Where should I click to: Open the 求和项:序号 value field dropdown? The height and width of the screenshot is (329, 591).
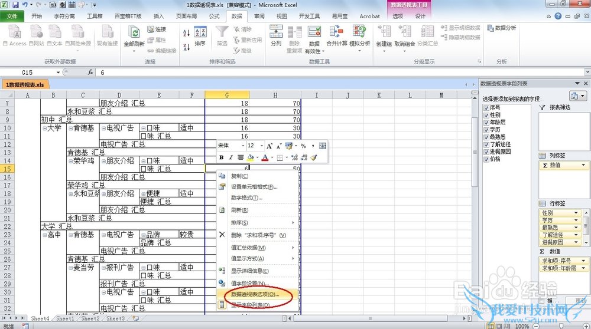[x=584, y=261]
